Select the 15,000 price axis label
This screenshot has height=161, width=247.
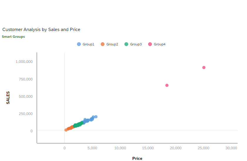point(148,148)
